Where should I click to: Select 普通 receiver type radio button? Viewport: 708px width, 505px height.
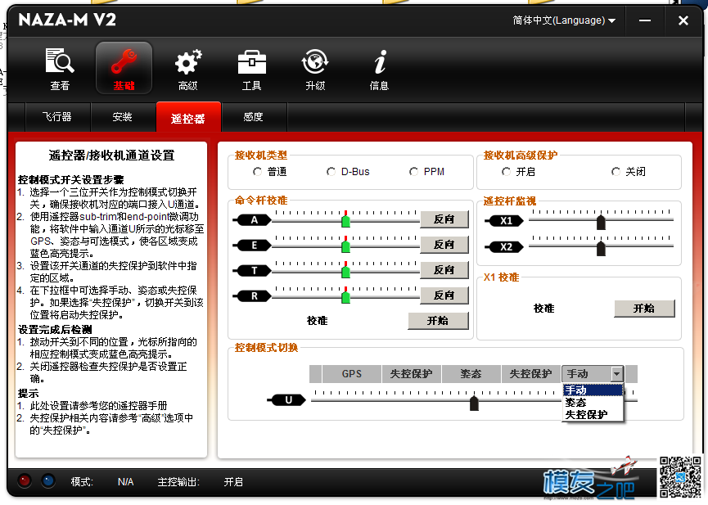(257, 172)
